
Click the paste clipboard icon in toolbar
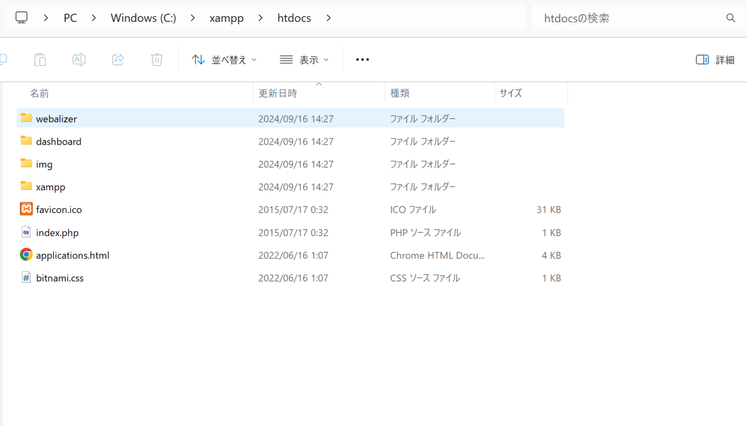click(40, 60)
